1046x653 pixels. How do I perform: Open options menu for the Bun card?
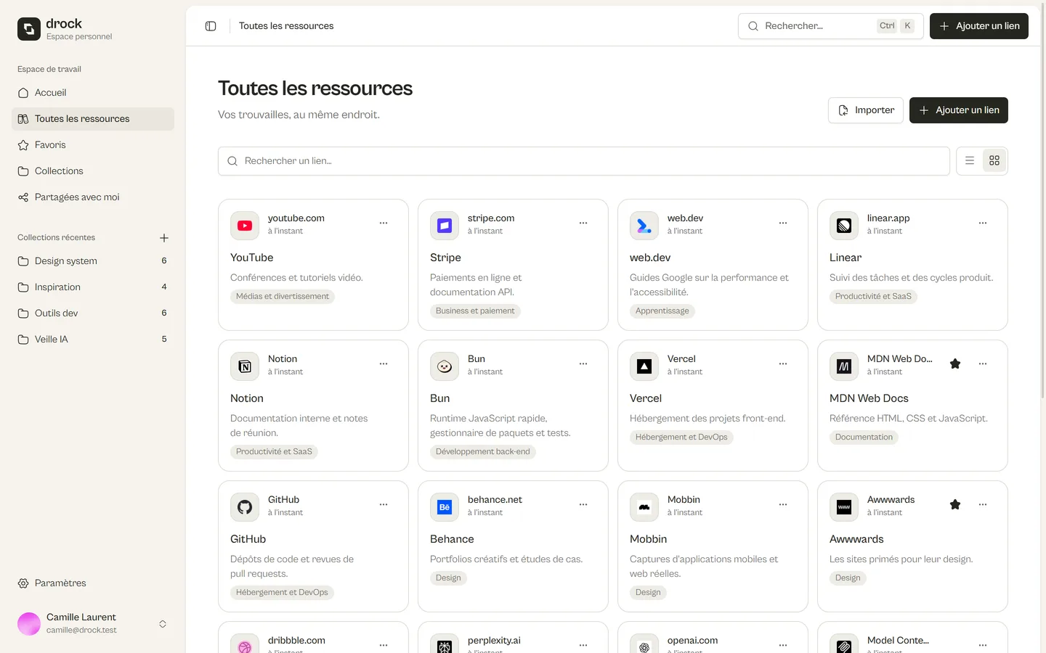pyautogui.click(x=583, y=364)
